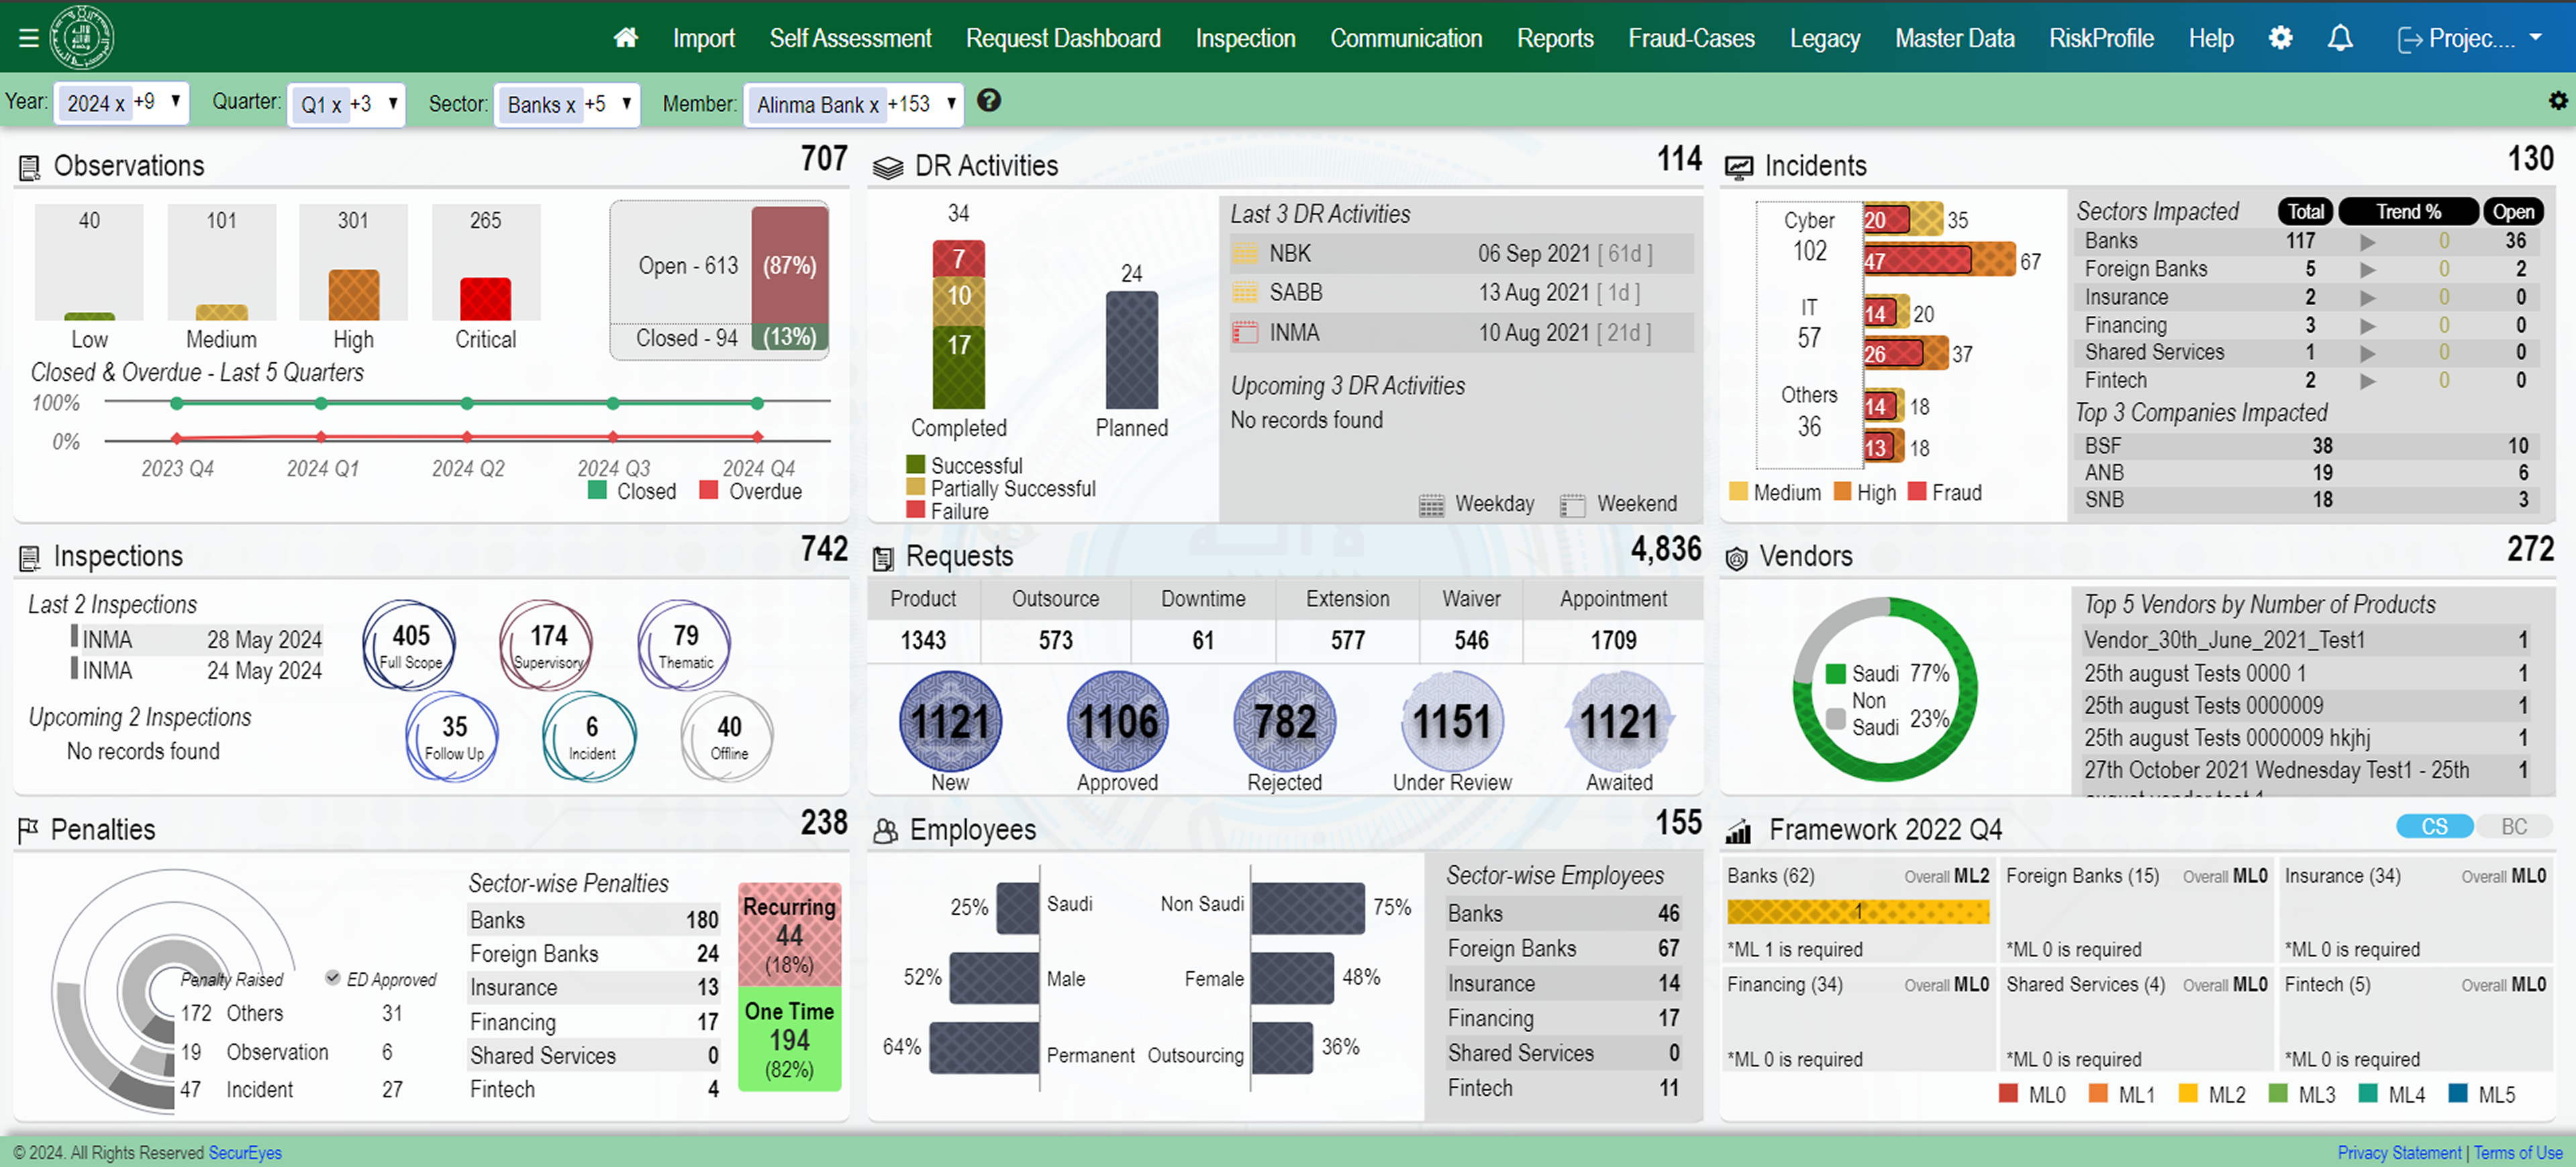Switch Framework view to BC
Image resolution: width=2576 pixels, height=1167 pixels.
point(2513,827)
